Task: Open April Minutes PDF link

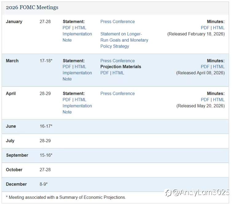Action: pyautogui.click(x=205, y=100)
